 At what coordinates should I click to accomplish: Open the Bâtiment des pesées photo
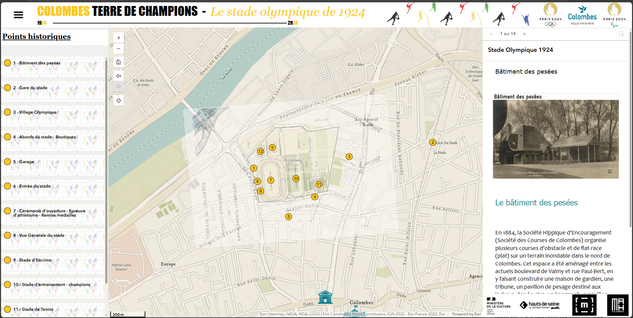(x=556, y=139)
